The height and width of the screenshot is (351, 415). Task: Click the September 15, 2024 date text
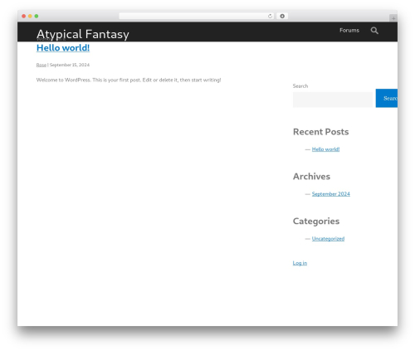[70, 65]
